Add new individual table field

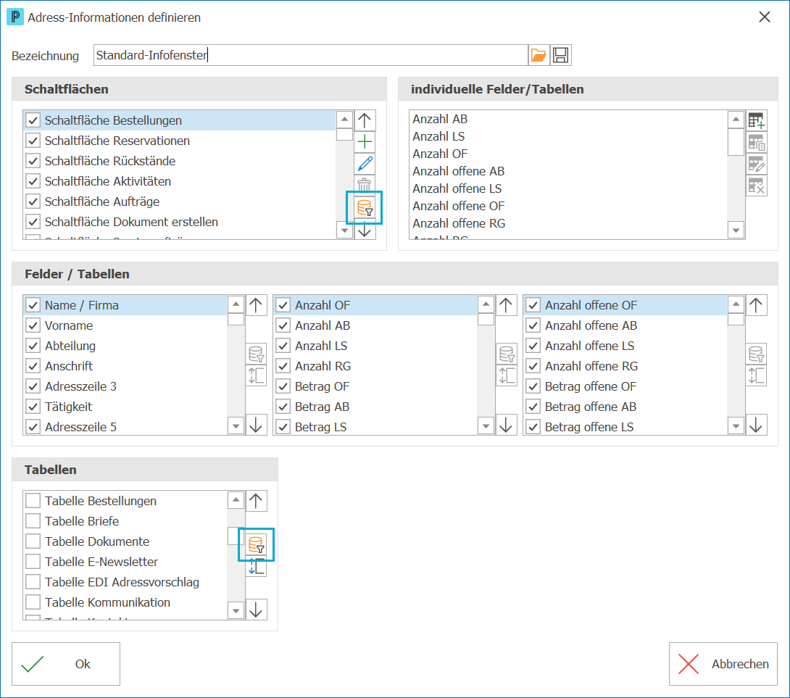pos(756,121)
